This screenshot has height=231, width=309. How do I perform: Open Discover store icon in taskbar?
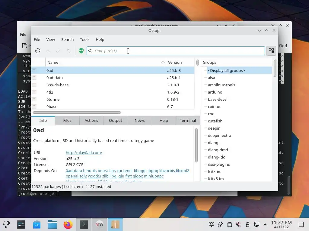(37, 224)
